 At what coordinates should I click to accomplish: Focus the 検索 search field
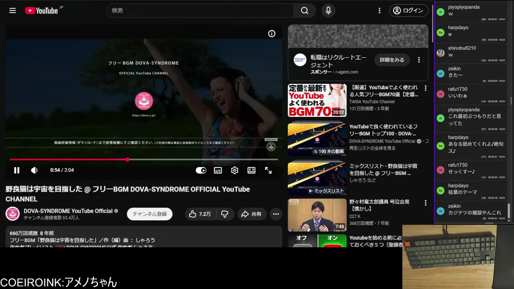(x=200, y=10)
